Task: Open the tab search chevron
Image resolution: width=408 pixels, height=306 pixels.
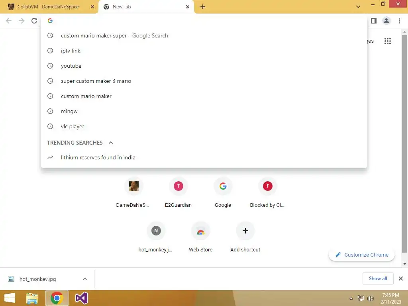Action: point(358,7)
